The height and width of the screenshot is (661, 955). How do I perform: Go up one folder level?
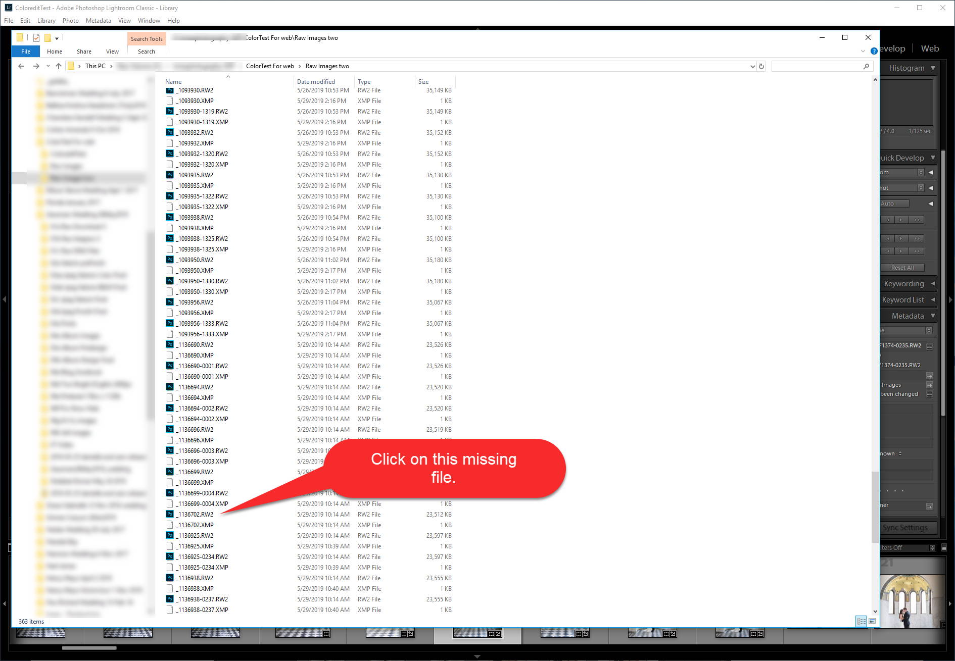[59, 66]
